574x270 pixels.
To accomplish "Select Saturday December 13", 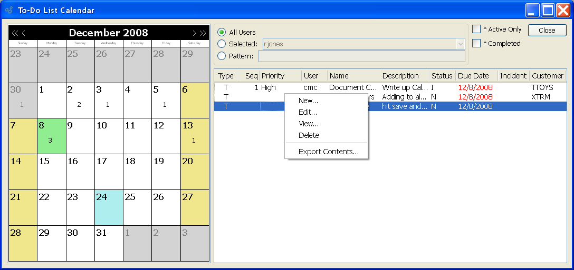I will tap(195, 136).
